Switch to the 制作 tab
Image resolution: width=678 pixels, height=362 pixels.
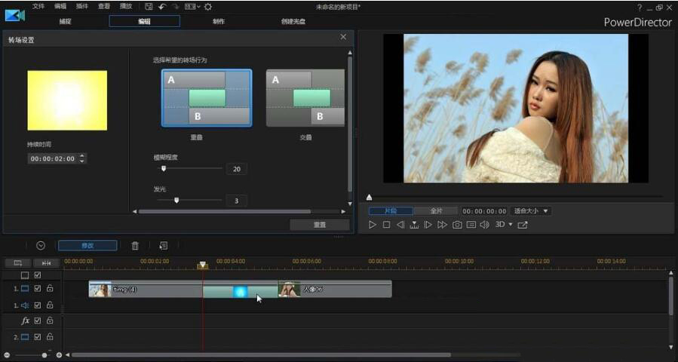[x=219, y=21]
